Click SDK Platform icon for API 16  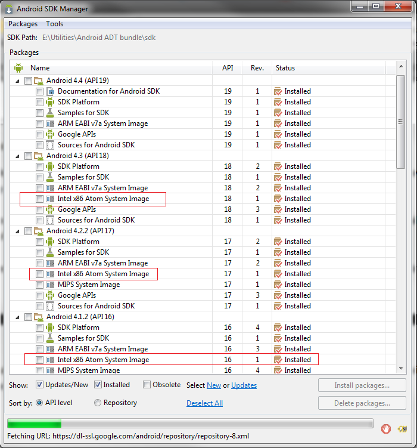pyautogui.click(x=50, y=327)
